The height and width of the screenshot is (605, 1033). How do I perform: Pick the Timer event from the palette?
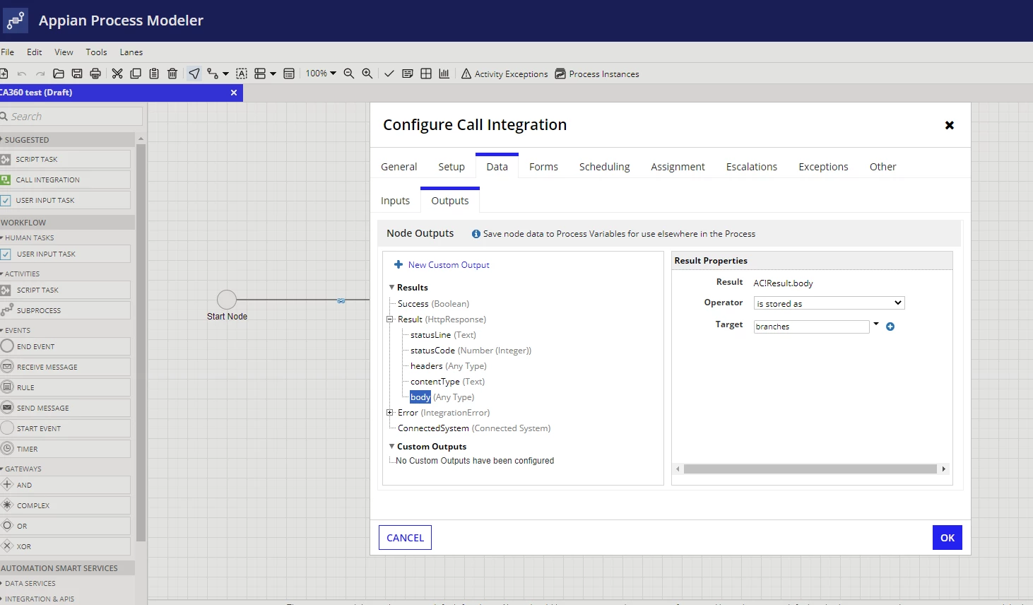pyautogui.click(x=65, y=449)
